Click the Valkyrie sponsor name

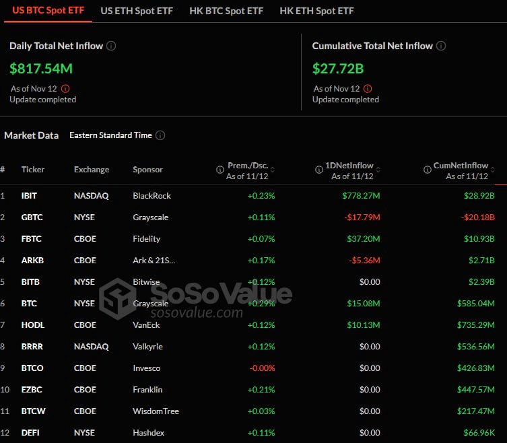pyautogui.click(x=147, y=347)
